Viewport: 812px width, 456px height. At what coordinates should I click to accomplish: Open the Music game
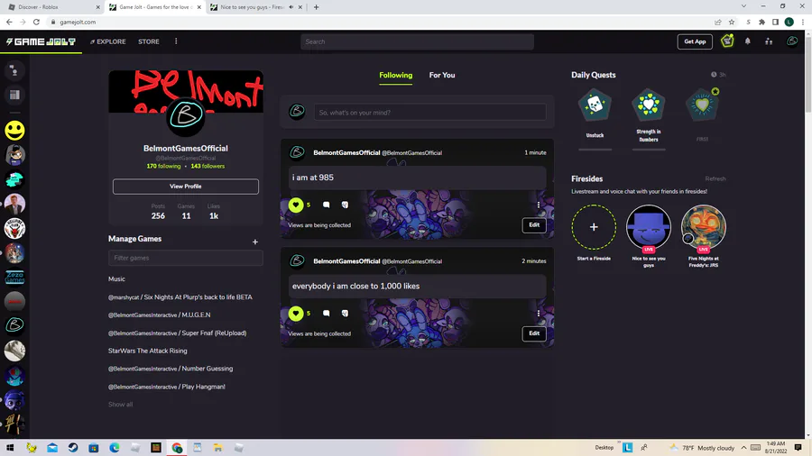click(x=116, y=278)
